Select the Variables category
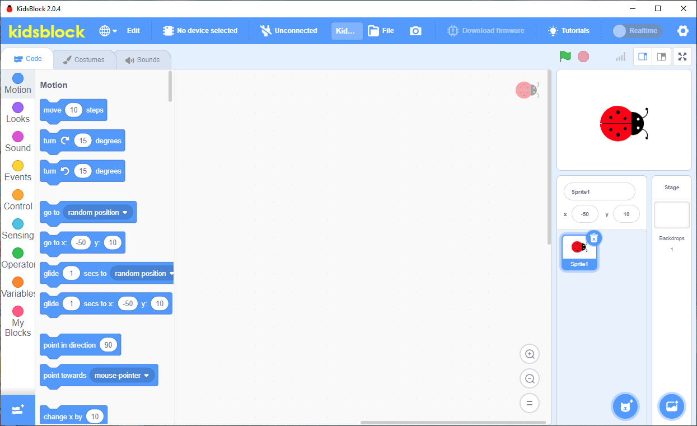697x426 pixels. [18, 288]
